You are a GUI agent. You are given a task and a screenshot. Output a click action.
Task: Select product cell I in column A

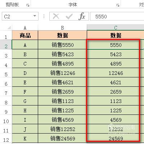[x=25, y=120]
